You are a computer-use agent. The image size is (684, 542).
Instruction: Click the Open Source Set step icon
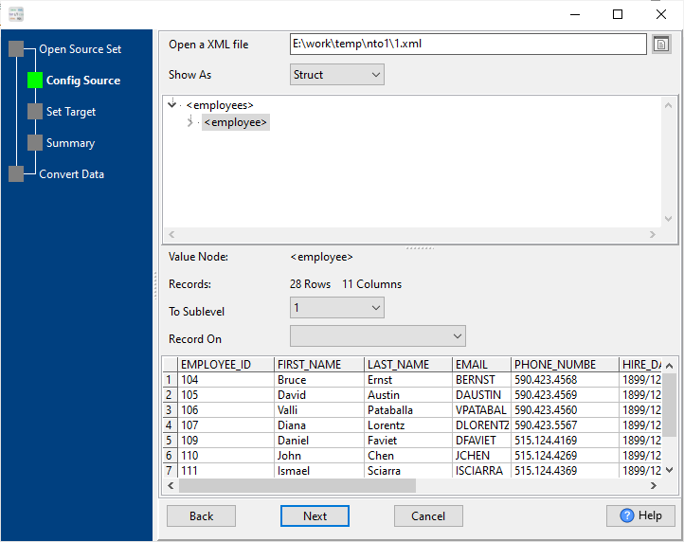16,49
